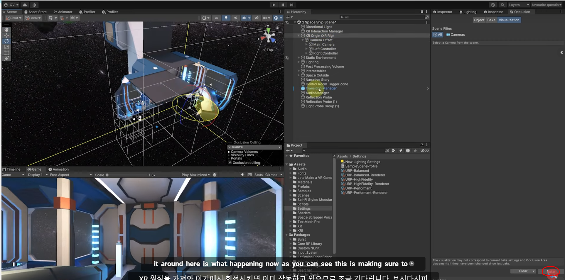Open Unity cloud services icon
565x280 pixels.
click(25, 5)
